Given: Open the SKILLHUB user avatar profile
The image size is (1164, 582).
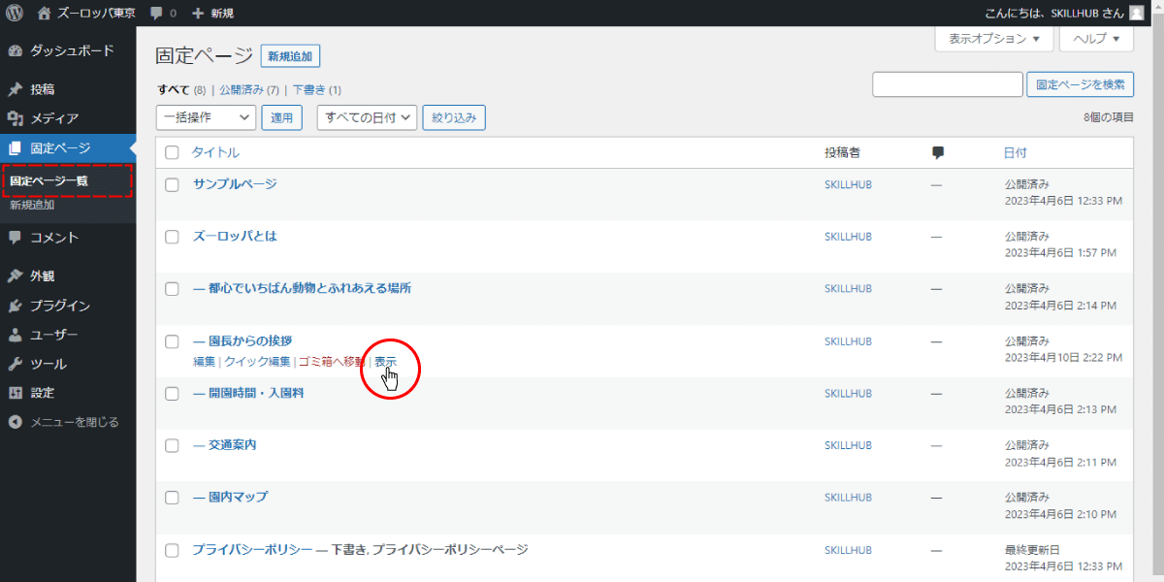Looking at the screenshot, I should click(x=1136, y=13).
